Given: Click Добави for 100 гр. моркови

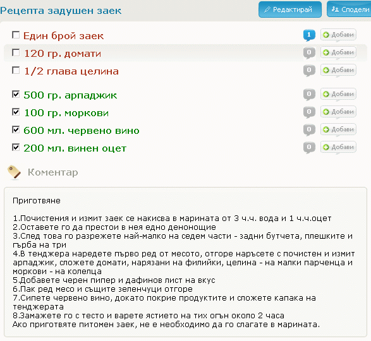Looking at the screenshot, I should (x=338, y=112).
